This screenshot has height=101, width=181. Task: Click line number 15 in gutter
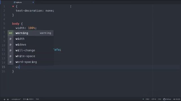[3, 67]
